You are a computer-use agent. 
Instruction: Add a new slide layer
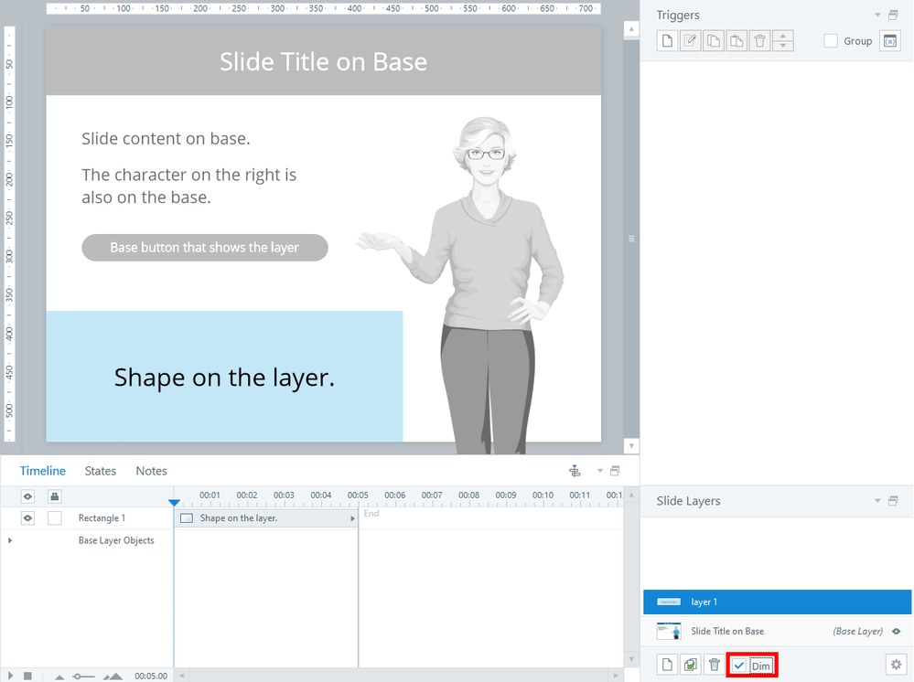pyautogui.click(x=667, y=665)
